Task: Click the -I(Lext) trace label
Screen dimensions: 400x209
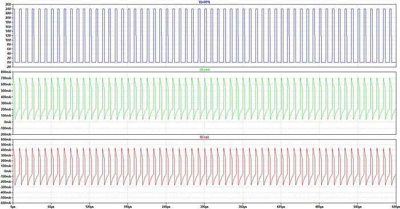Action: coord(205,70)
